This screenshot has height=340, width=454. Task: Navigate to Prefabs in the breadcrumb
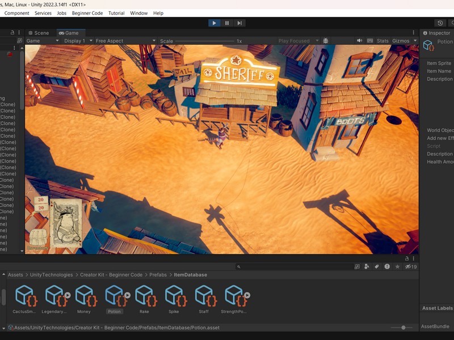click(x=158, y=275)
